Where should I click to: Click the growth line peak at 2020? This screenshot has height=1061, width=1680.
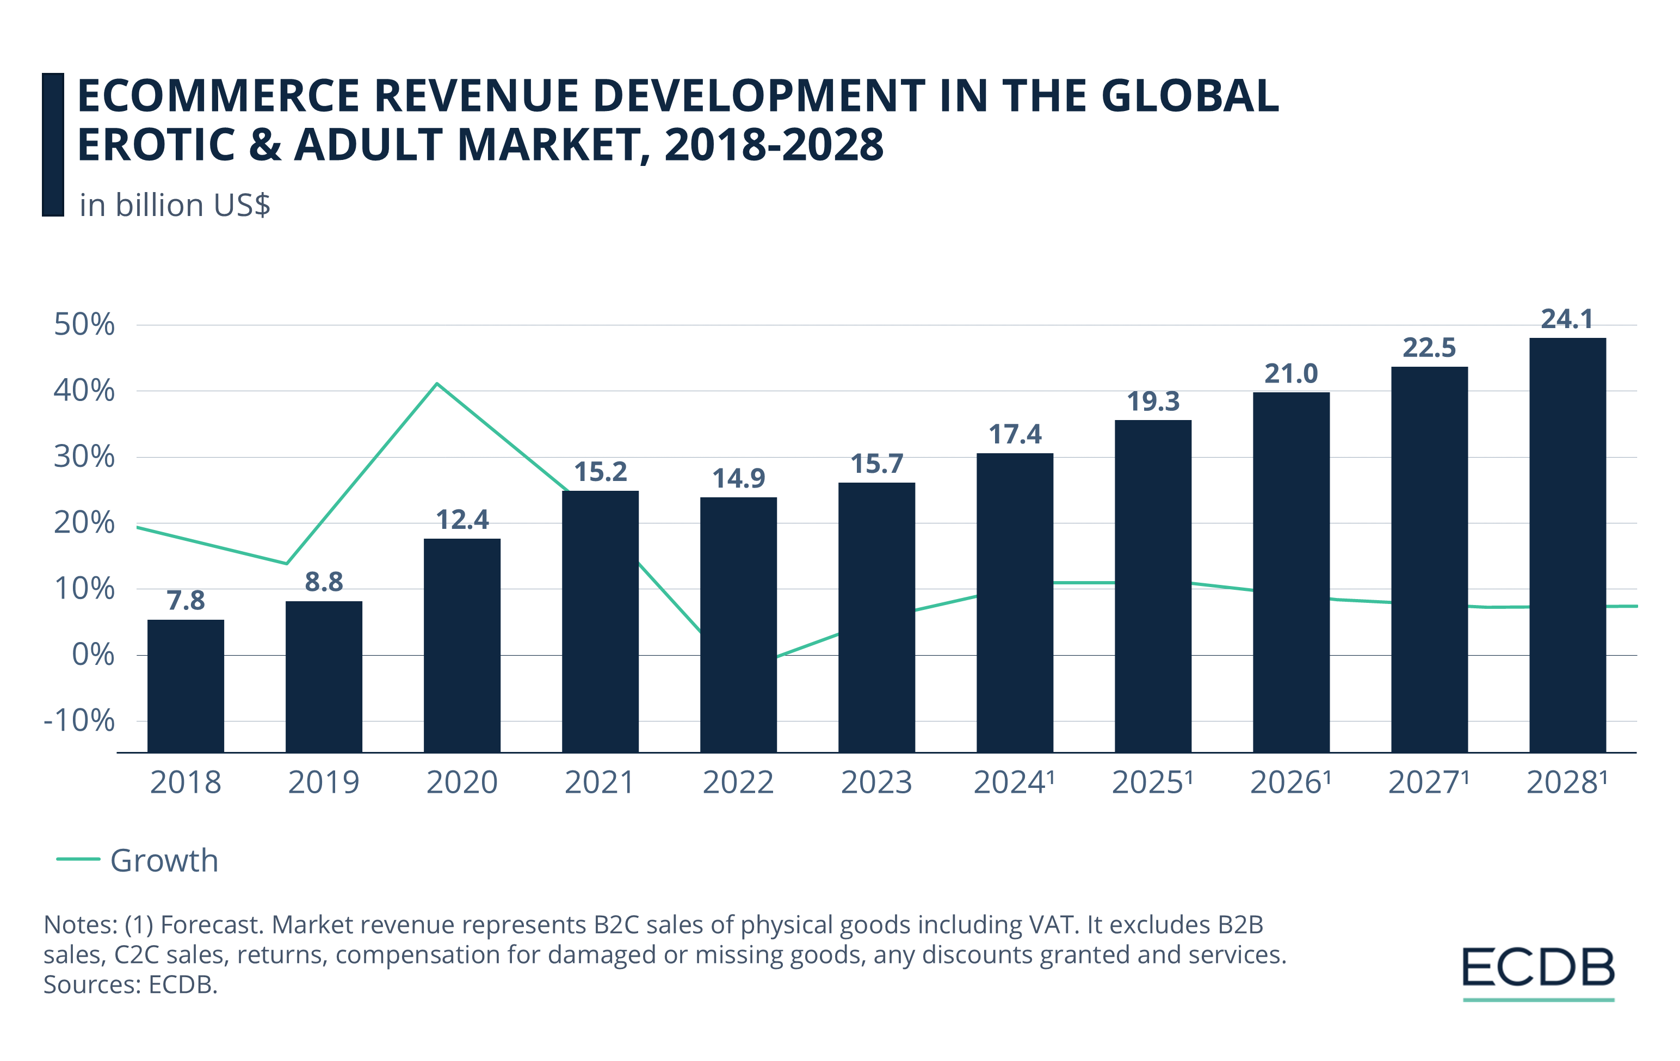[437, 383]
